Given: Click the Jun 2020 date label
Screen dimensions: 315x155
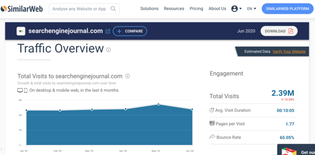Looking at the screenshot, I should tap(246, 31).
